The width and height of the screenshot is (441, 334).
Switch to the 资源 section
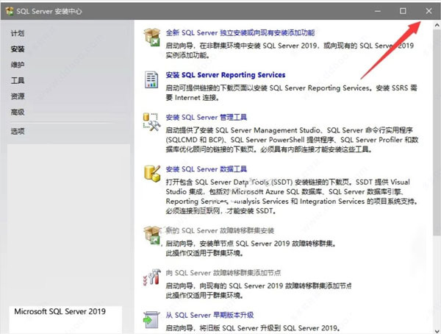(x=18, y=96)
